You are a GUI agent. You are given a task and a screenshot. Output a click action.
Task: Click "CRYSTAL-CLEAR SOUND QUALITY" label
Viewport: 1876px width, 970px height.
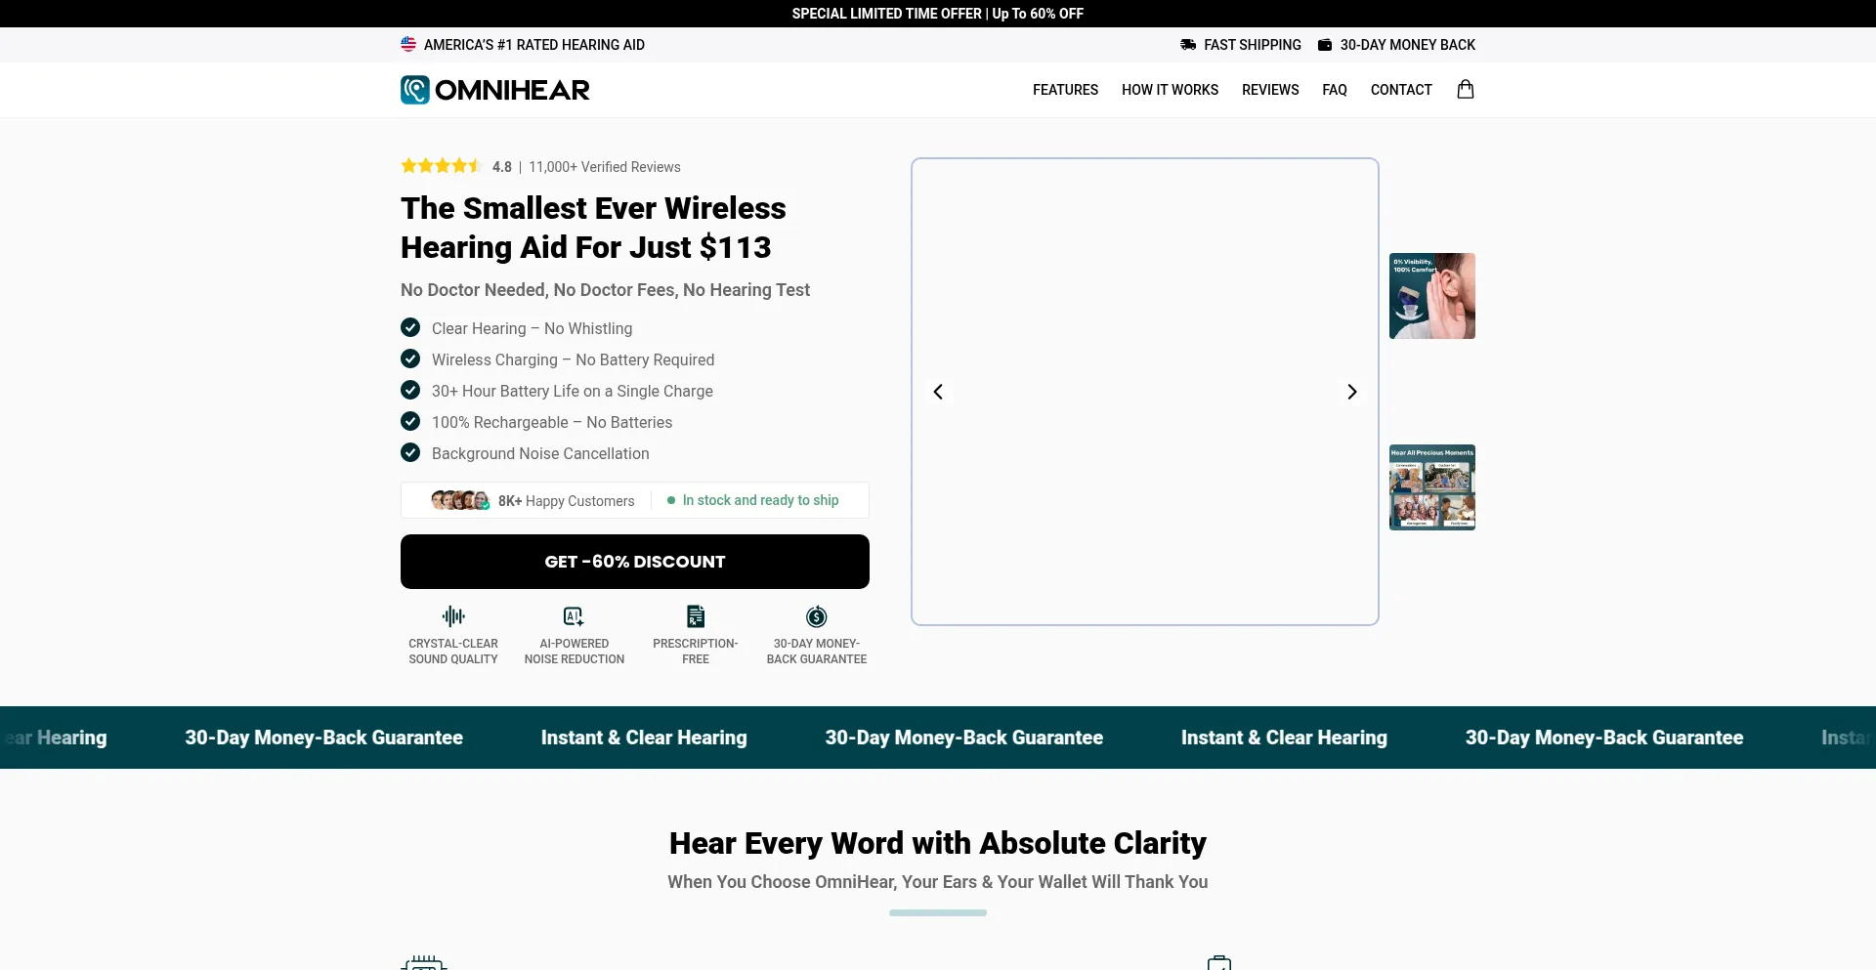point(453,652)
